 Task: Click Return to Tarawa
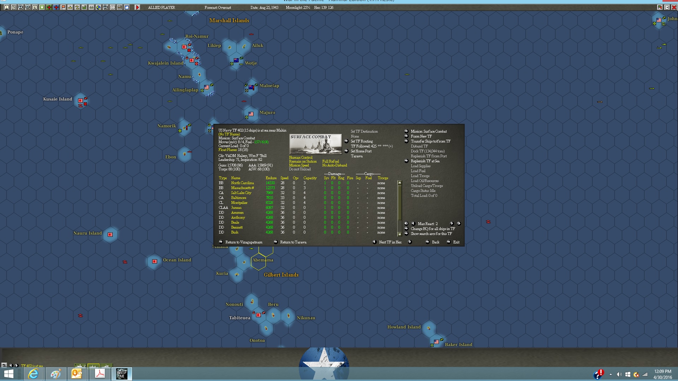(x=293, y=242)
